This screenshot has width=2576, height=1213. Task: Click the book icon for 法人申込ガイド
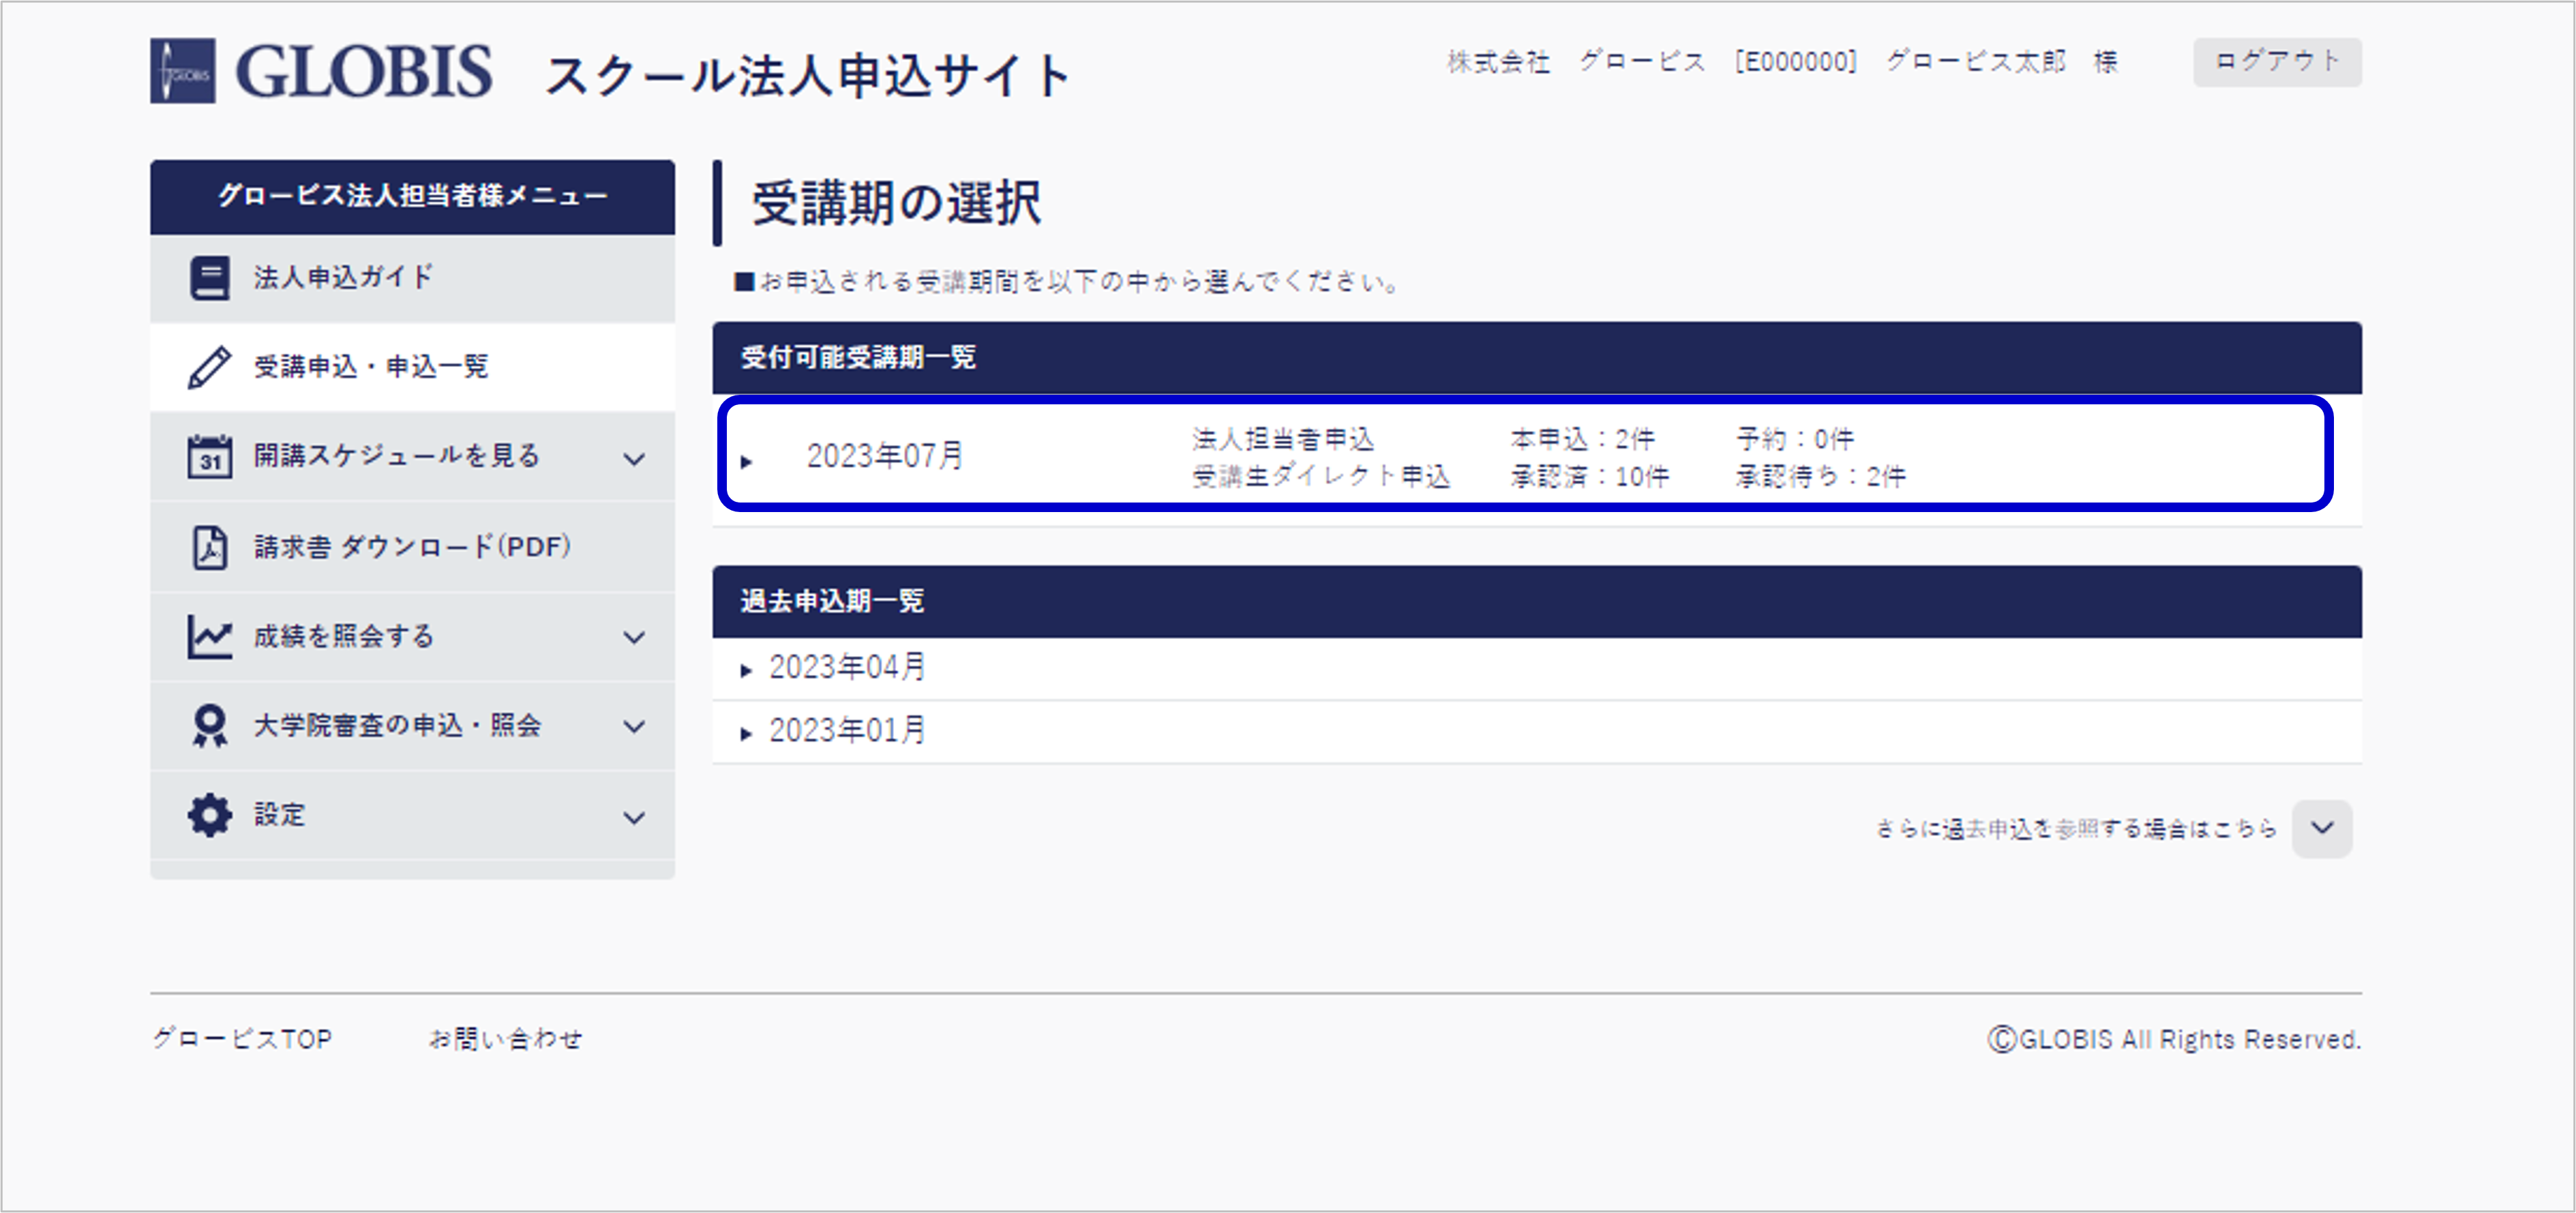tap(210, 277)
